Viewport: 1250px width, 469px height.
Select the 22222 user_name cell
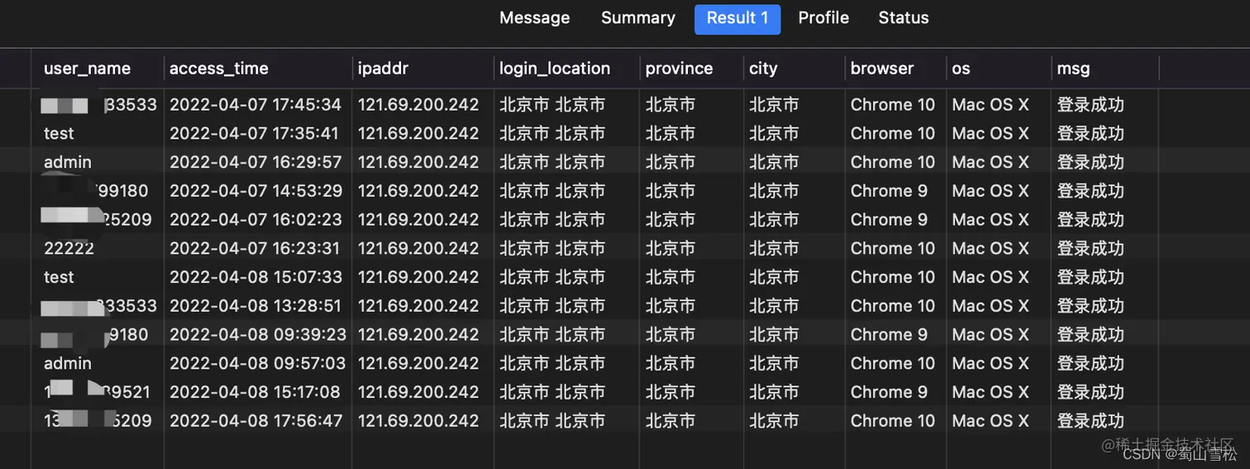pyautogui.click(x=69, y=248)
